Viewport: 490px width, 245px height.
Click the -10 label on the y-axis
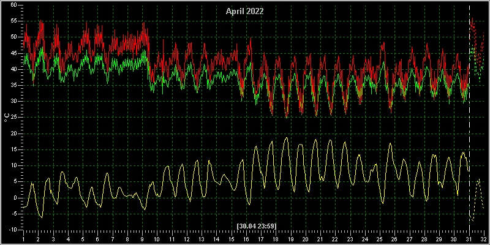(x=13, y=230)
